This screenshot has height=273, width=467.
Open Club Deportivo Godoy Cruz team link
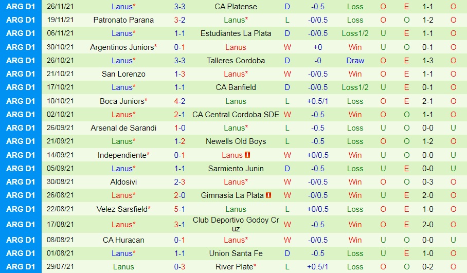point(236,224)
